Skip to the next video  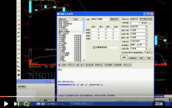pyautogui.click(x=16, y=104)
